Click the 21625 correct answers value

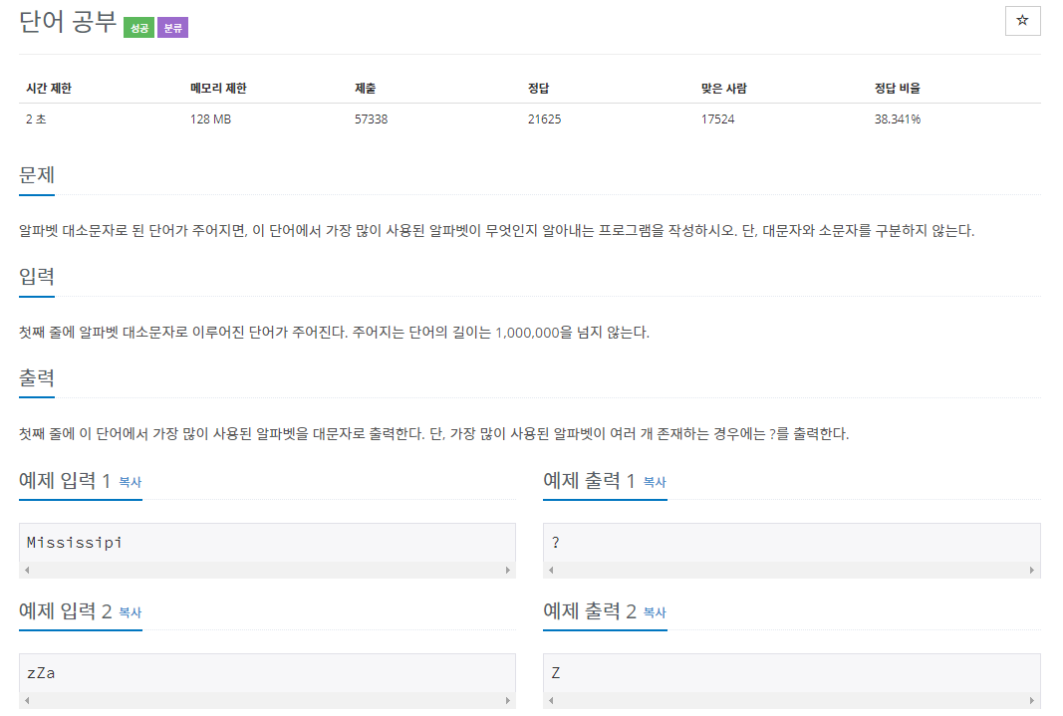544,119
